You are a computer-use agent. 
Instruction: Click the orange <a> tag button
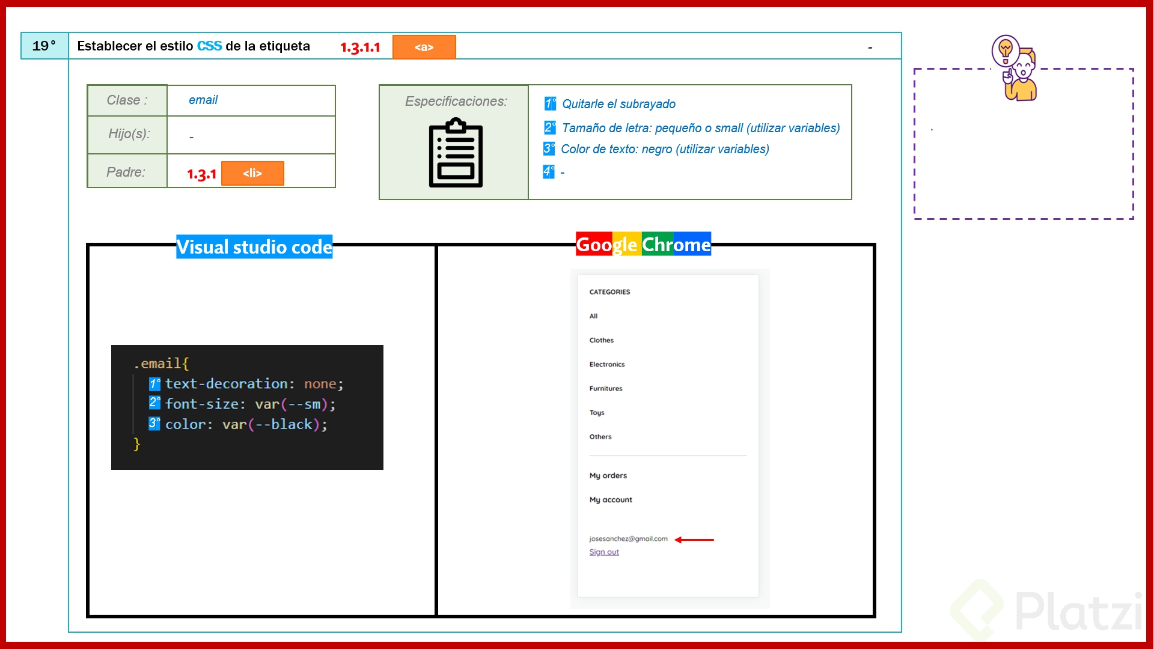pos(424,46)
